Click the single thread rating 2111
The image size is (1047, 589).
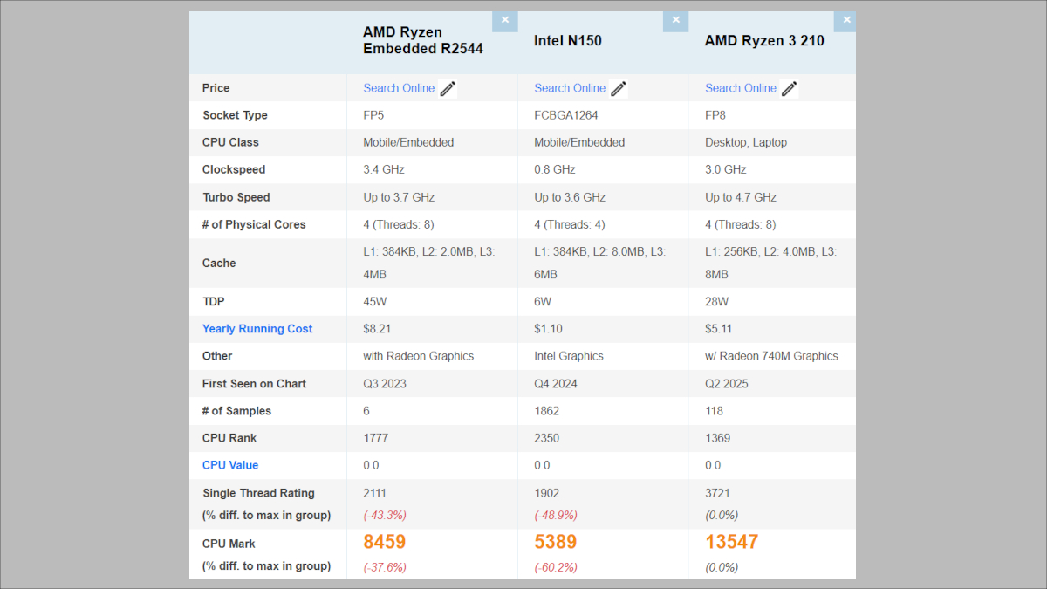[376, 493]
